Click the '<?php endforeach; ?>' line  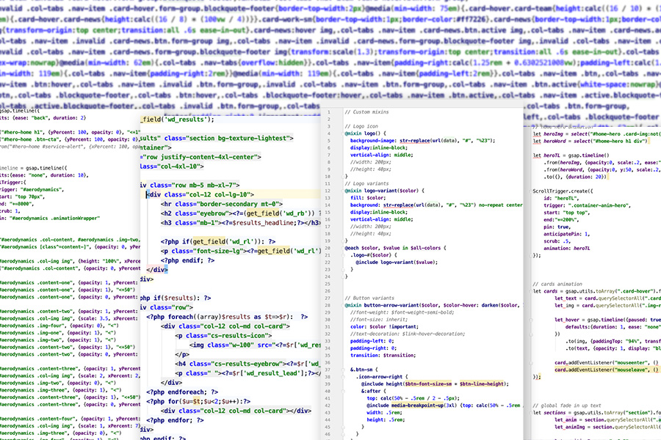click(x=182, y=392)
